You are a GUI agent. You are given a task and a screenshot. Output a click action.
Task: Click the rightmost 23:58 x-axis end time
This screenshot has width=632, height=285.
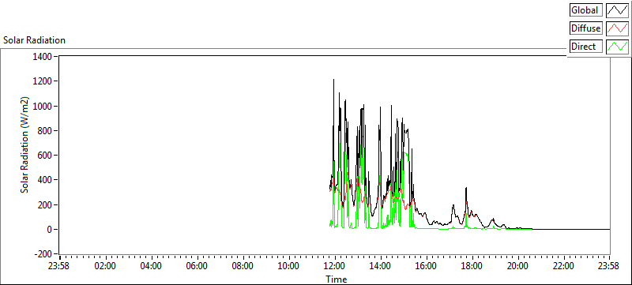click(x=609, y=266)
